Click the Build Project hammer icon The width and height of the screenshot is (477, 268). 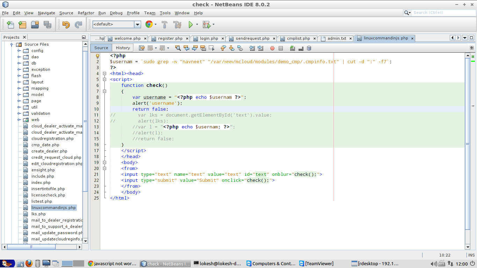point(165,24)
